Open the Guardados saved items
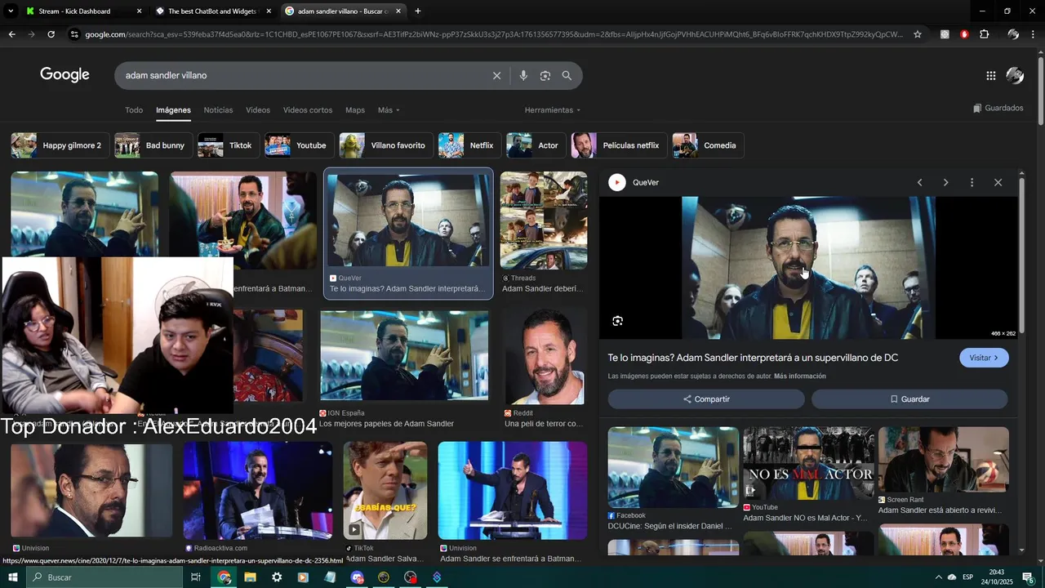The height and width of the screenshot is (588, 1045). 998,108
